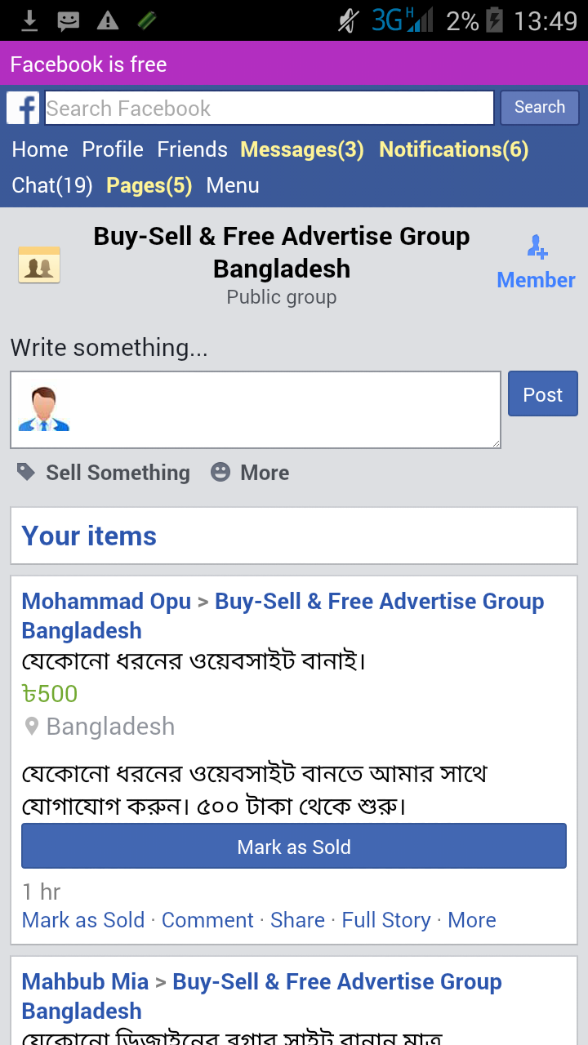
Task: Focus the Search Facebook field
Action: point(269,108)
